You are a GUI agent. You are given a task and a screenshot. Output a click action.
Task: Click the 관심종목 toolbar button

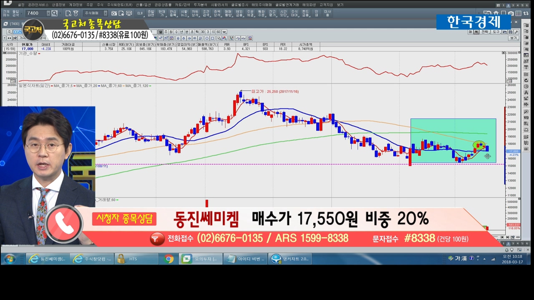[x=173, y=13]
